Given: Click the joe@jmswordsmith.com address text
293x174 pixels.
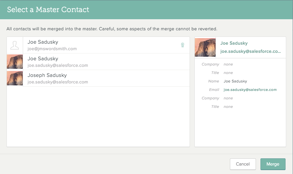Looking at the screenshot, I should click(x=52, y=49).
